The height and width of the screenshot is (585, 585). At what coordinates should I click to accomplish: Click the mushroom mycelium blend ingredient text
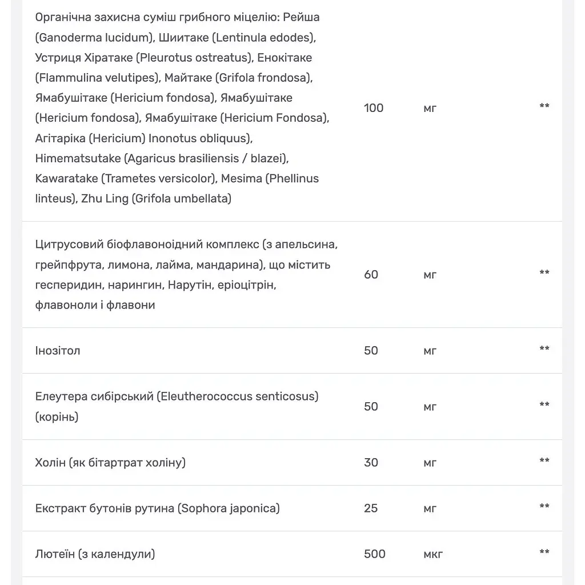[182, 108]
